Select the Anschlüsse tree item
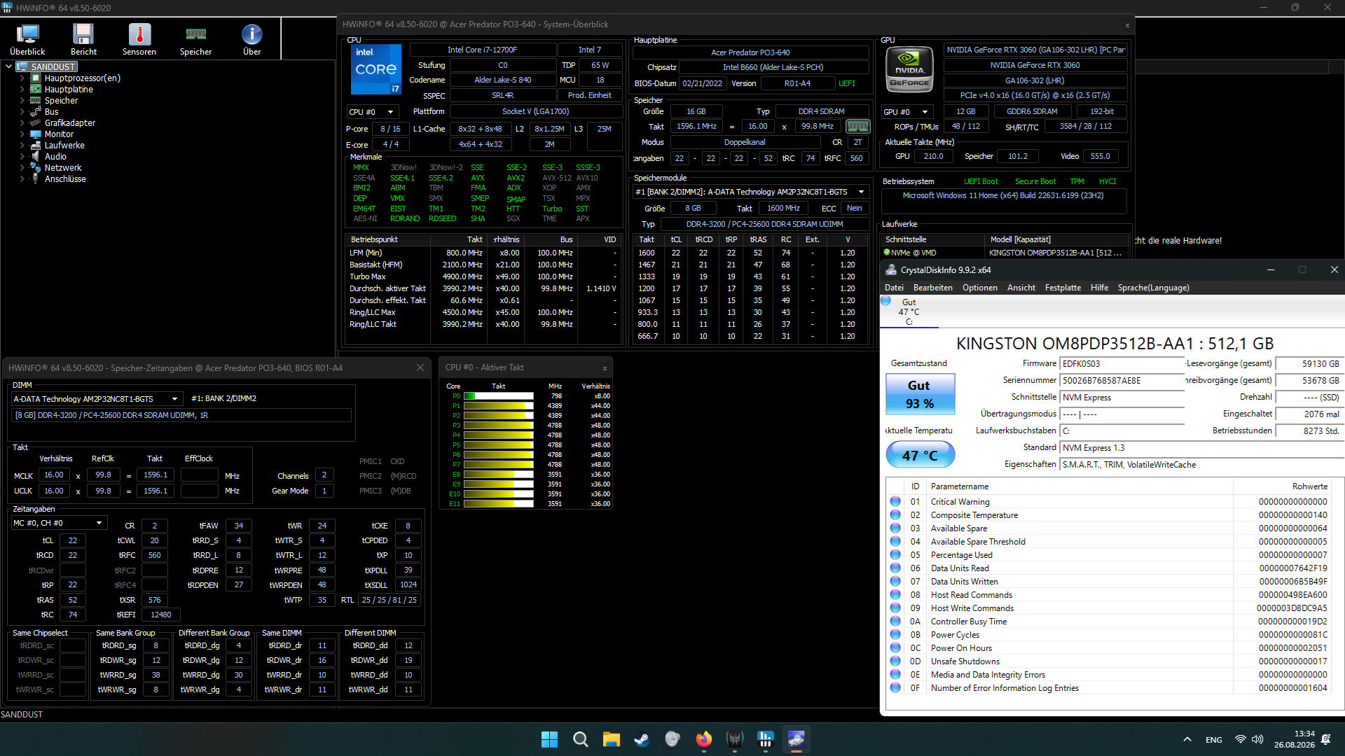 (x=65, y=179)
